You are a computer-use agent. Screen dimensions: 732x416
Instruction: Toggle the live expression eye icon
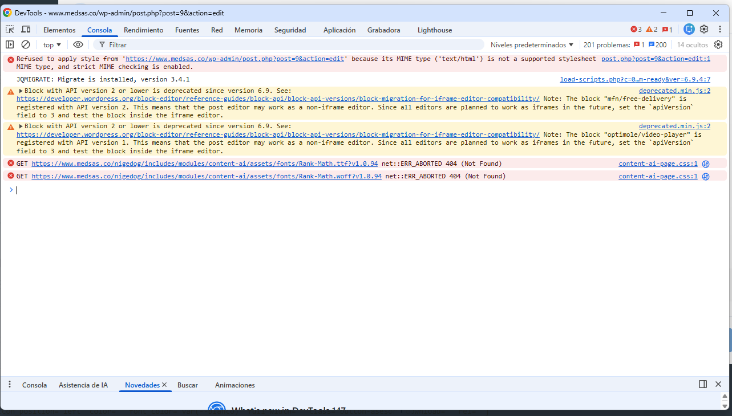(78, 44)
